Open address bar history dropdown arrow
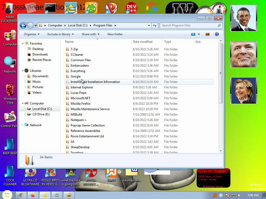266x199 pixels. tap(149, 25)
